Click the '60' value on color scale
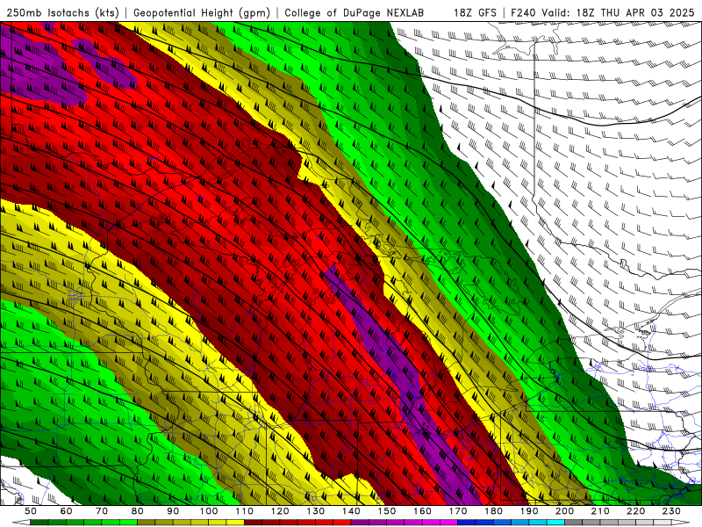 coord(67,511)
